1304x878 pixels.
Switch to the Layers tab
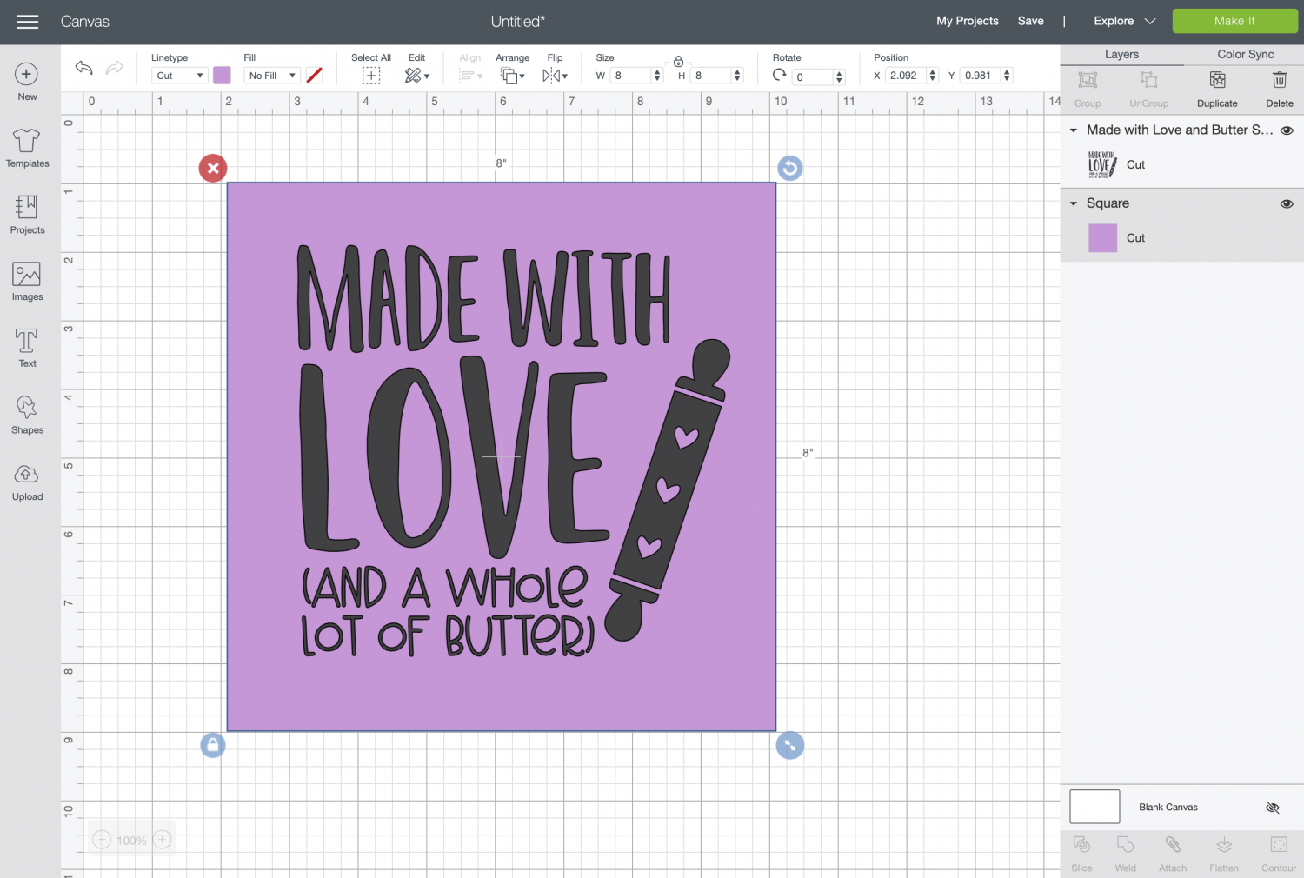point(1121,54)
